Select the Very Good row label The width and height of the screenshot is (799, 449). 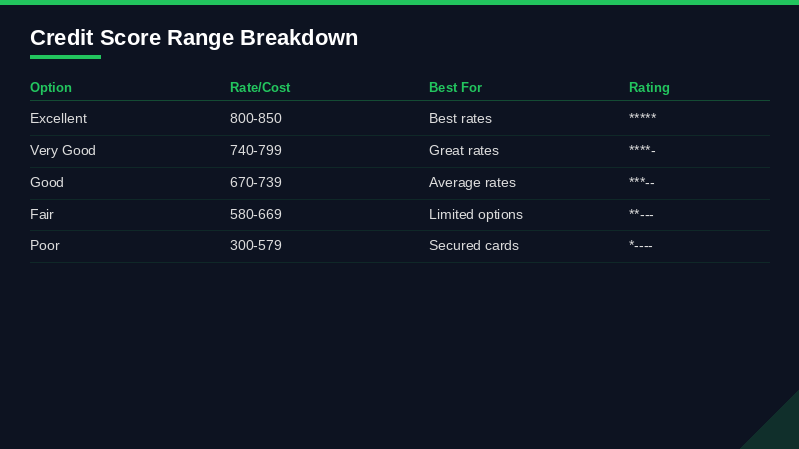[63, 151]
